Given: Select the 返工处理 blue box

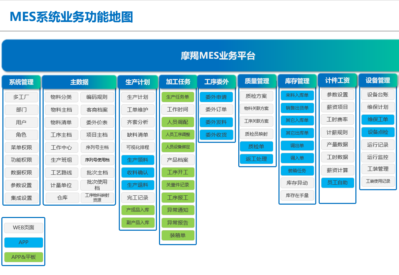Looking at the screenshot, I should pyautogui.click(x=256, y=159).
